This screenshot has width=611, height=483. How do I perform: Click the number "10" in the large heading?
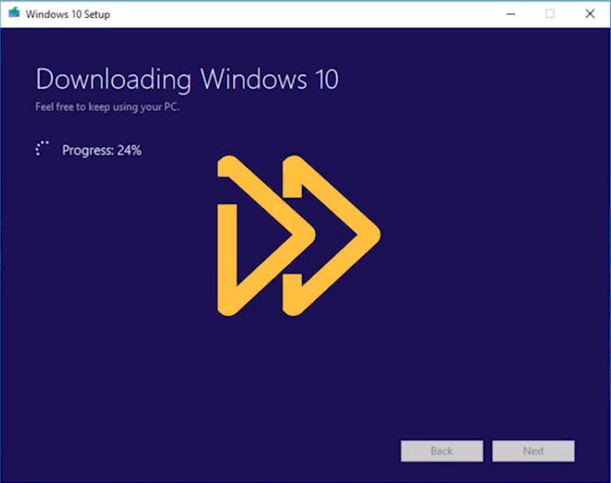[323, 80]
